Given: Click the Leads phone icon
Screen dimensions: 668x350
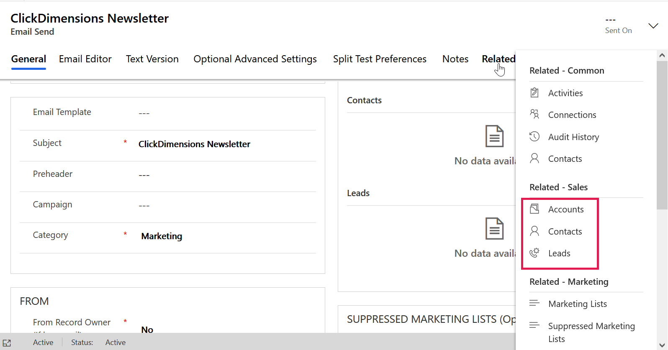Looking at the screenshot, I should (534, 253).
